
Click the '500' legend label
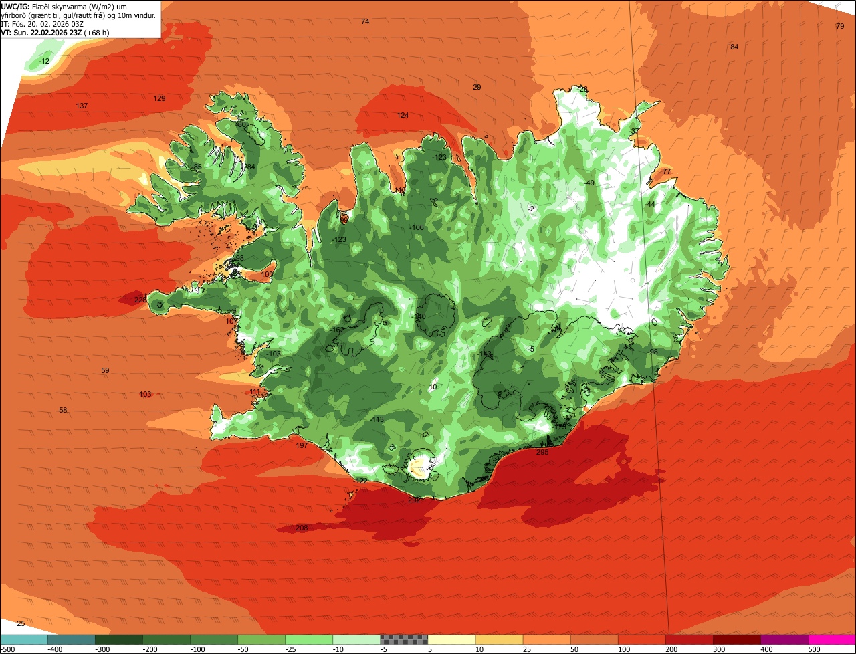tap(815, 649)
